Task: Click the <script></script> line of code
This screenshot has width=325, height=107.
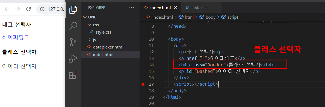Action: click(196, 84)
